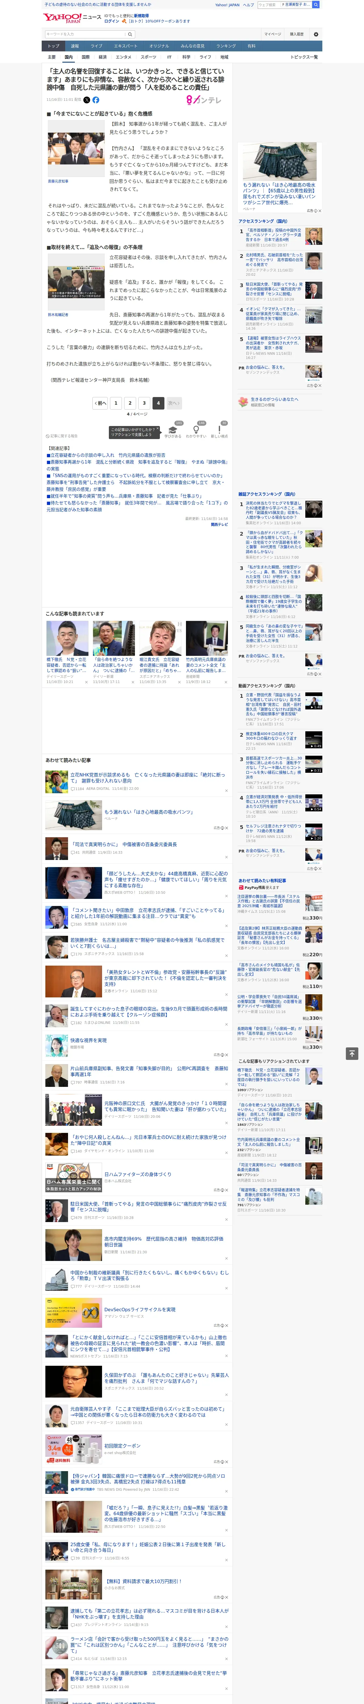This screenshot has height=1704, width=364.
Task: Share the article on Facebook
Action: [96, 100]
